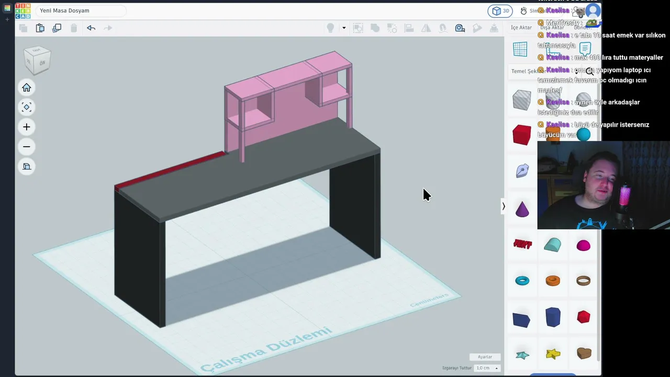Toggle orthographic perspective view icon
Viewport: 670px width, 377px height.
[x=27, y=167]
